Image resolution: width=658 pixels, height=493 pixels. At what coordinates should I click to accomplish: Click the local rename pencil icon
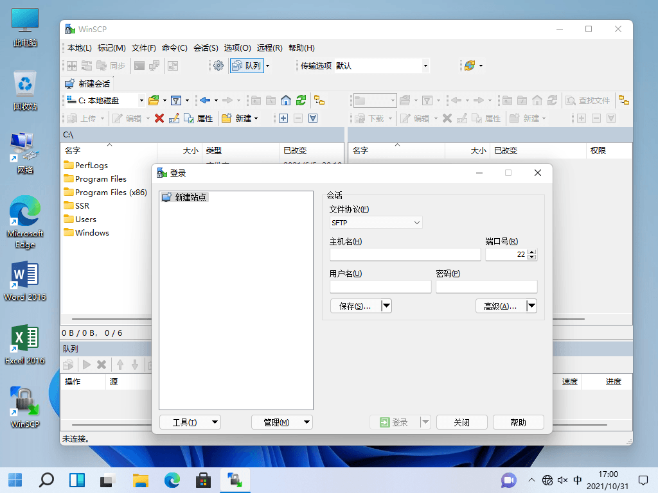pos(173,118)
